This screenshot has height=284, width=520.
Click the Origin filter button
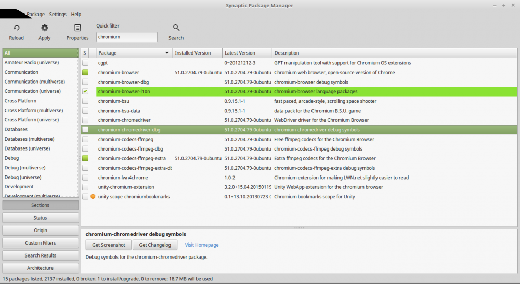(41, 231)
